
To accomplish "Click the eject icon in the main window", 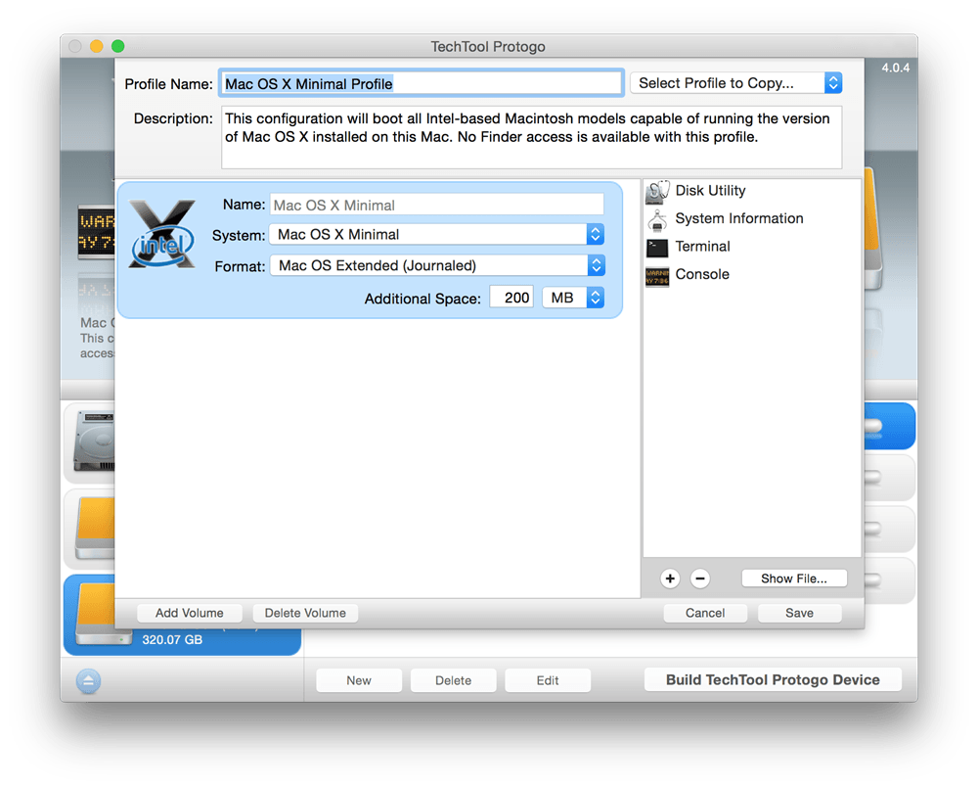I will click(88, 680).
